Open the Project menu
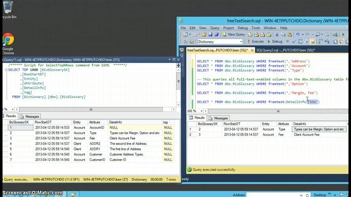Screen dimensions: 351x197 pos(228,28)
